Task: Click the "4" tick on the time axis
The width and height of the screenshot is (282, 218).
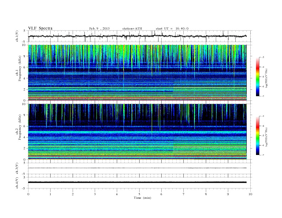Action: coord(117,194)
